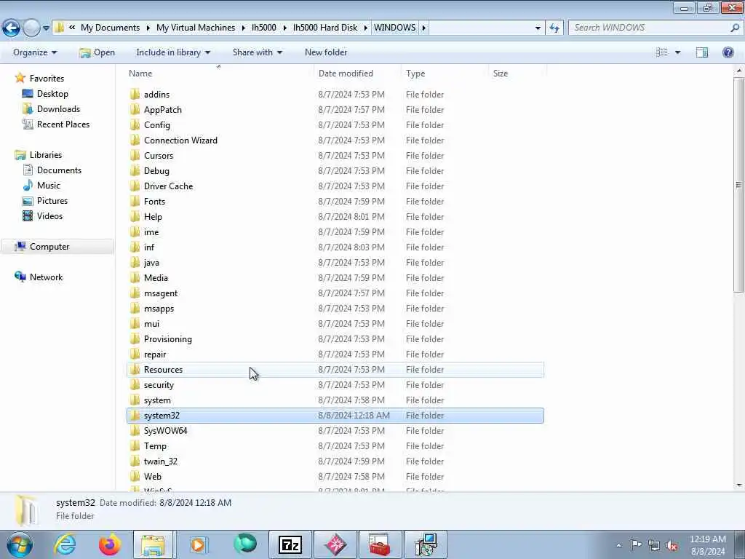Select Libraries in the navigation pane
Screen dimensions: 745x559
click(x=46, y=155)
